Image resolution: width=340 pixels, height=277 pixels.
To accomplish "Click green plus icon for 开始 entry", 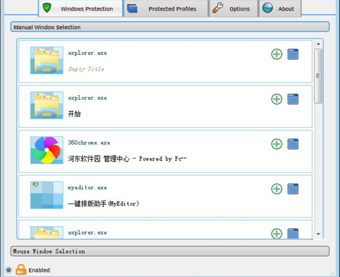I will point(277,99).
